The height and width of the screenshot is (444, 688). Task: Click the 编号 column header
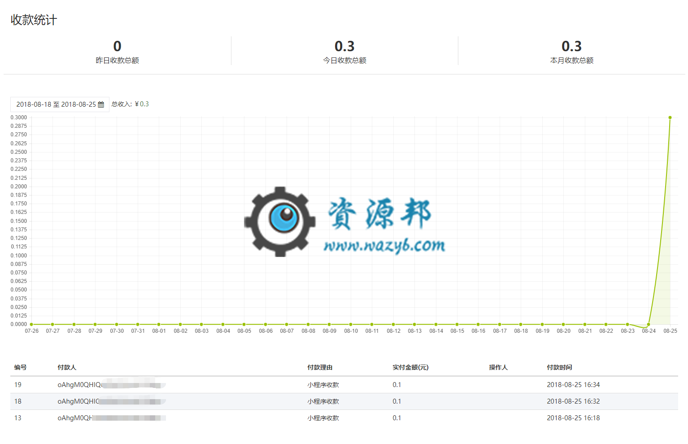pos(20,367)
